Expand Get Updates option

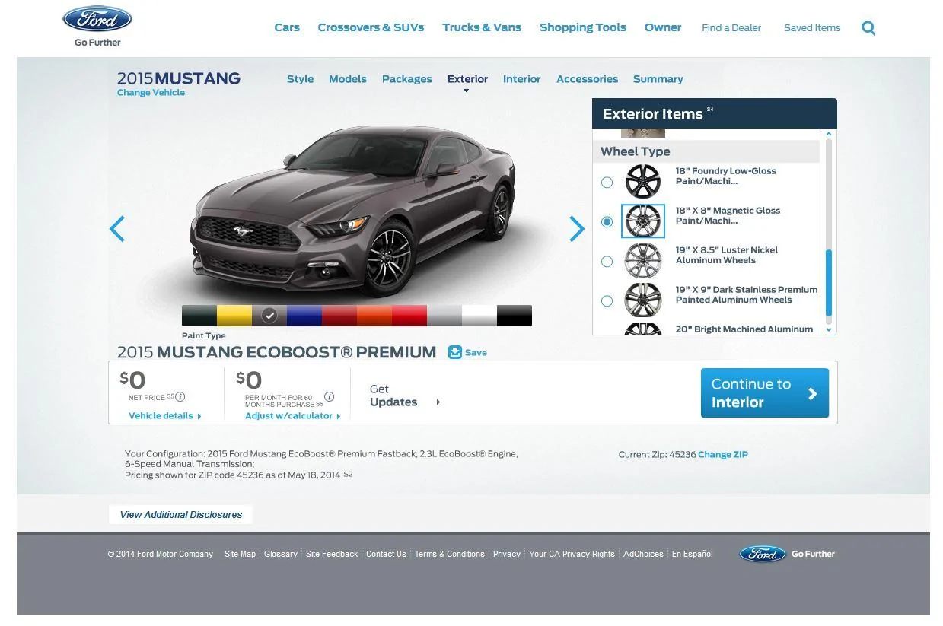tap(405, 396)
